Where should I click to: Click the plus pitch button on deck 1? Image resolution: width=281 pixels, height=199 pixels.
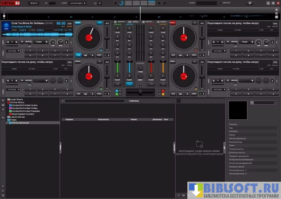click(x=109, y=55)
